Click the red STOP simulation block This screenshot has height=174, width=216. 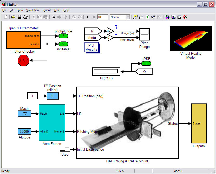coord(23,60)
